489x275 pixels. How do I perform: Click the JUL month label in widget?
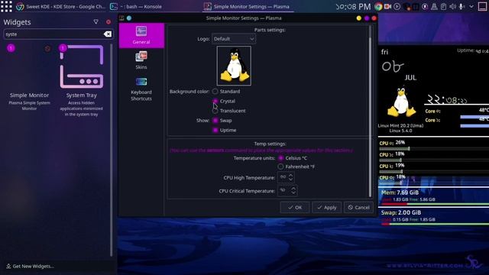coord(410,77)
